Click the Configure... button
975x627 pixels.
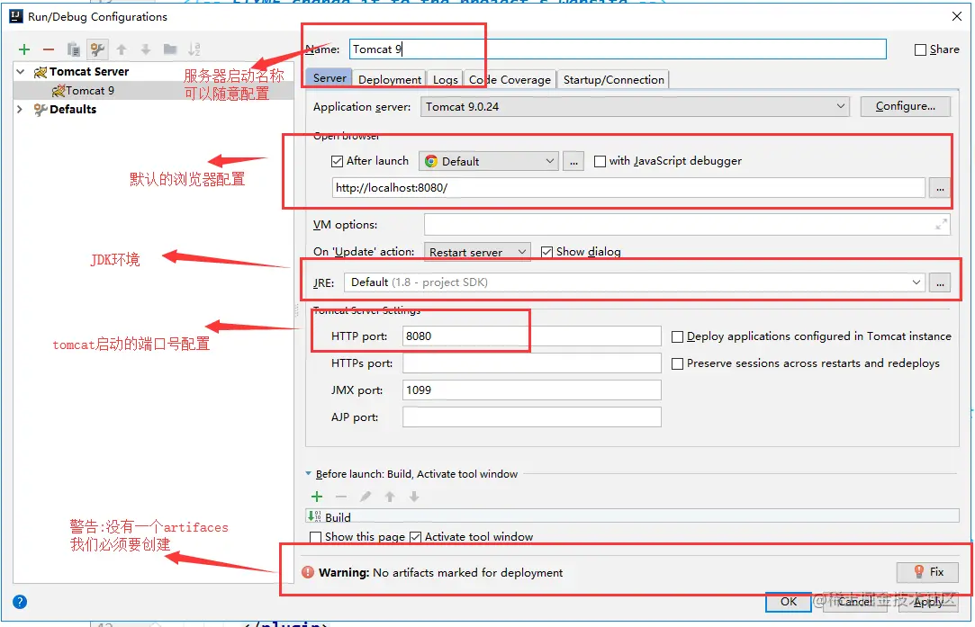tap(906, 106)
